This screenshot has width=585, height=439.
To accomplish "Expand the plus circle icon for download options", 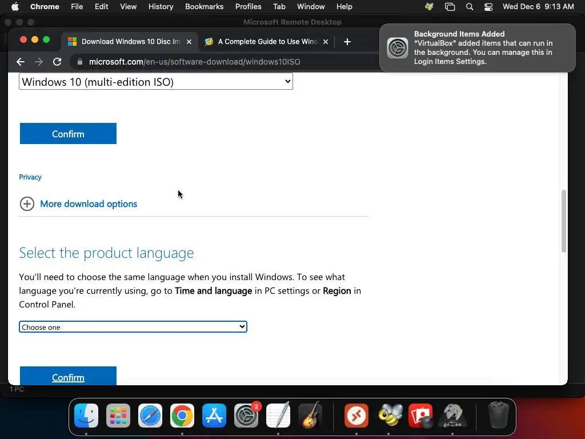I will (x=27, y=204).
